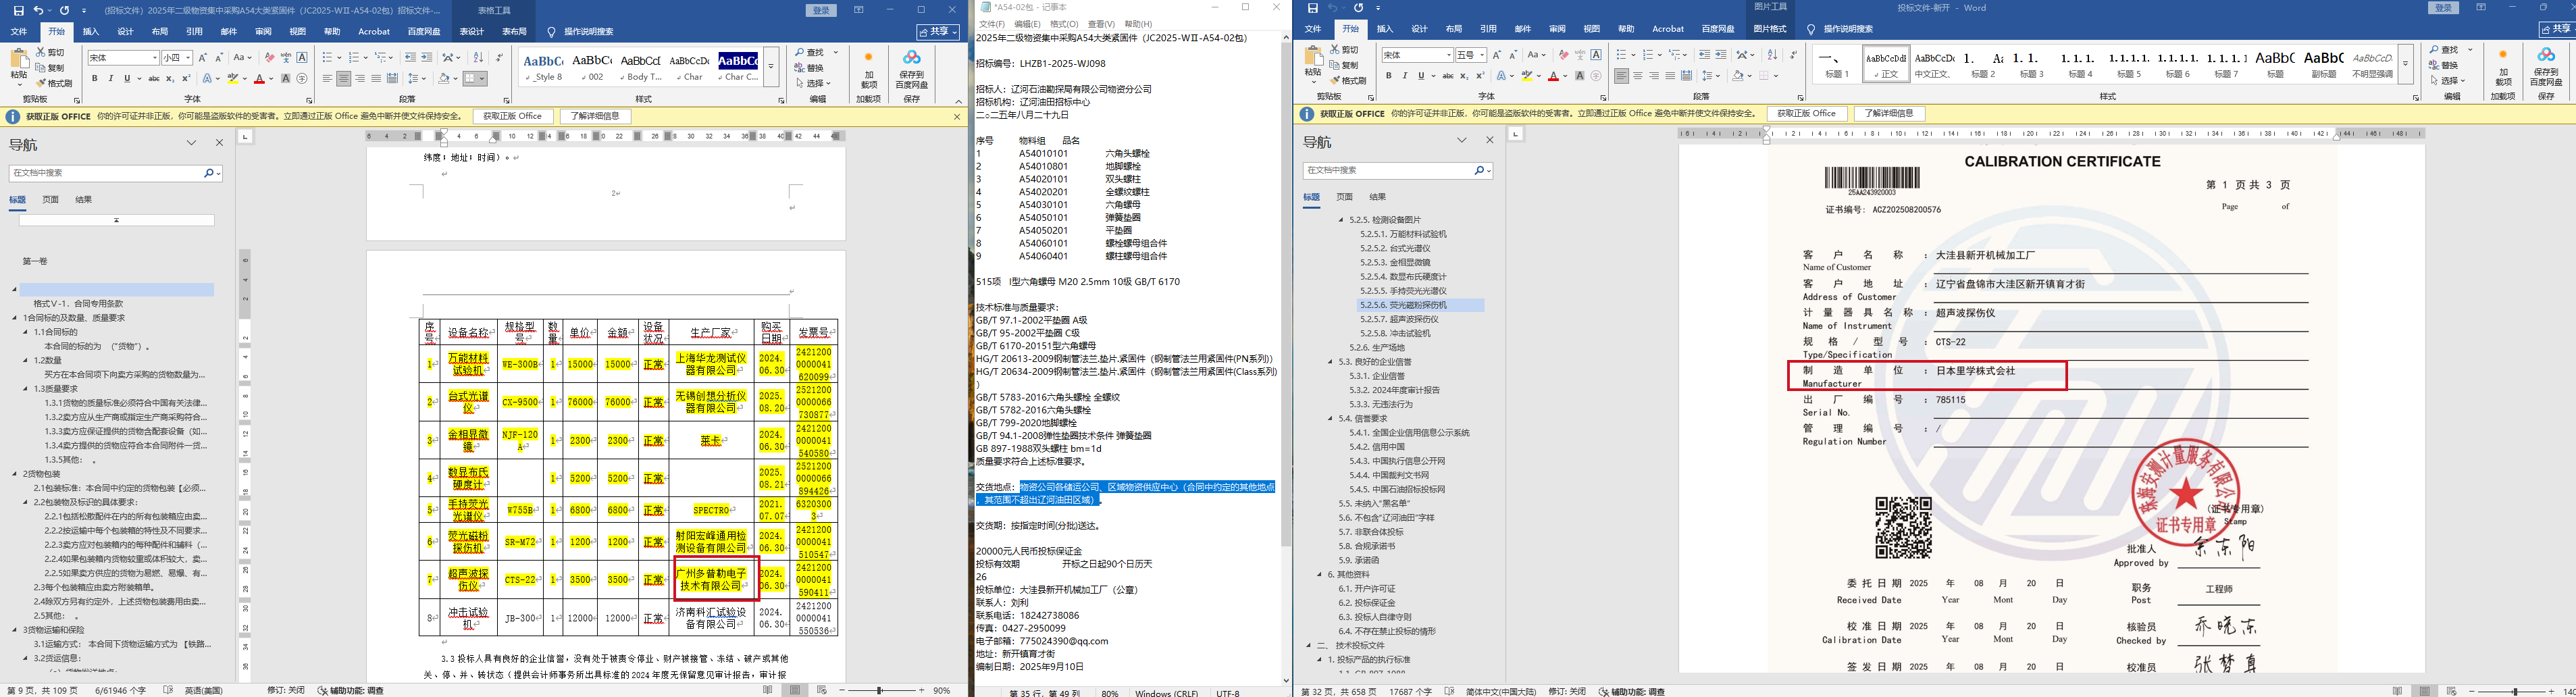
Task: Pick font color red swatch in left Word
Action: (x=259, y=78)
